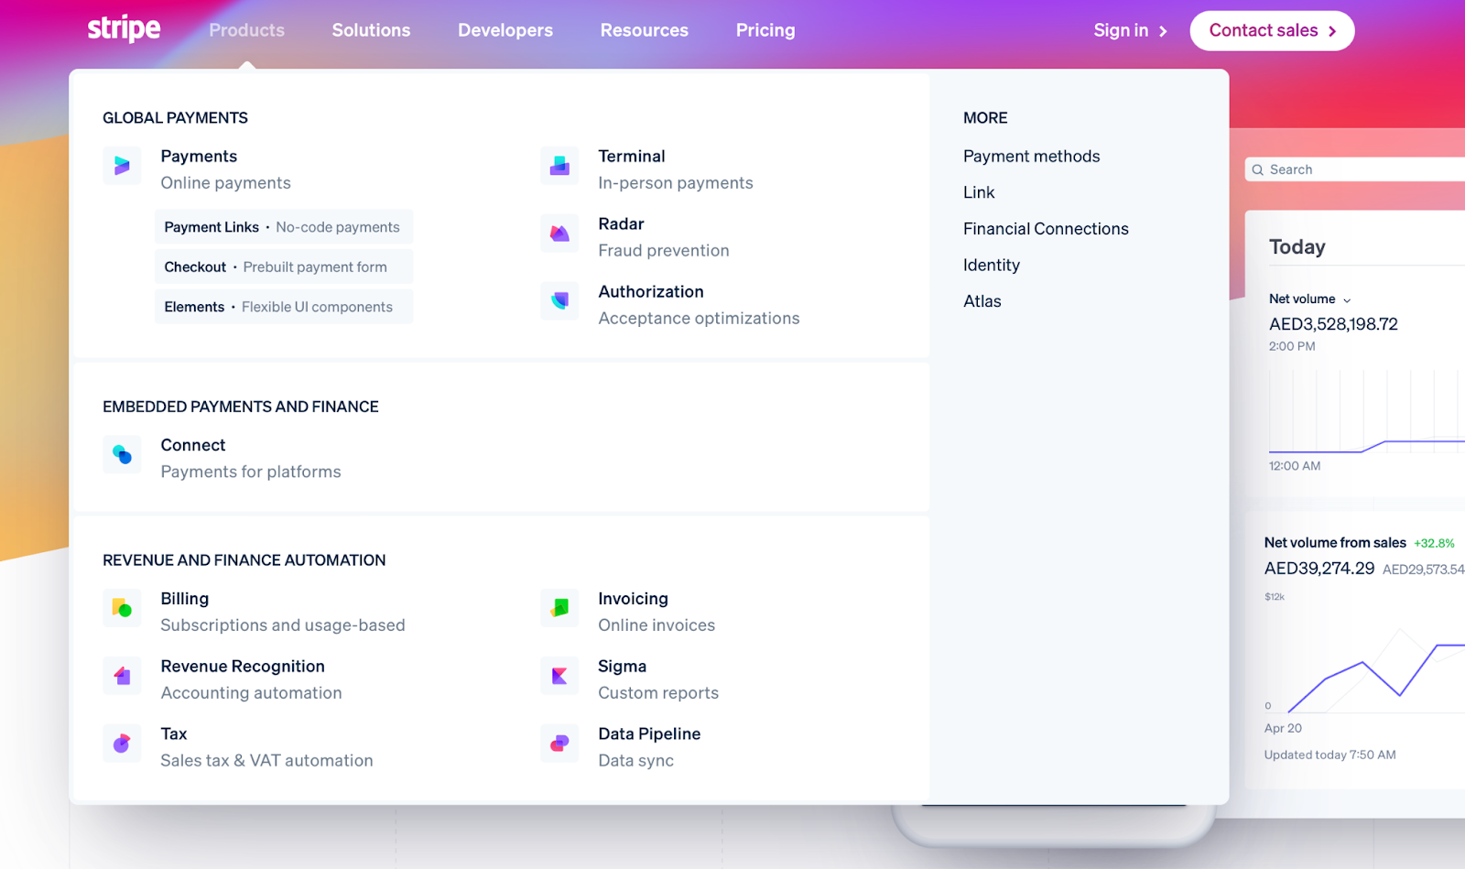Image resolution: width=1465 pixels, height=869 pixels.
Task: Click the Connect product icon
Action: point(122,454)
